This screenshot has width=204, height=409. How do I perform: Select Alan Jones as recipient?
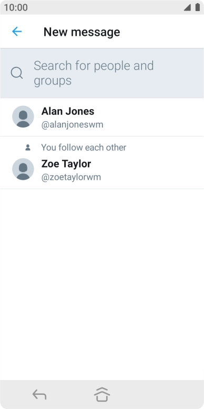tap(102, 117)
